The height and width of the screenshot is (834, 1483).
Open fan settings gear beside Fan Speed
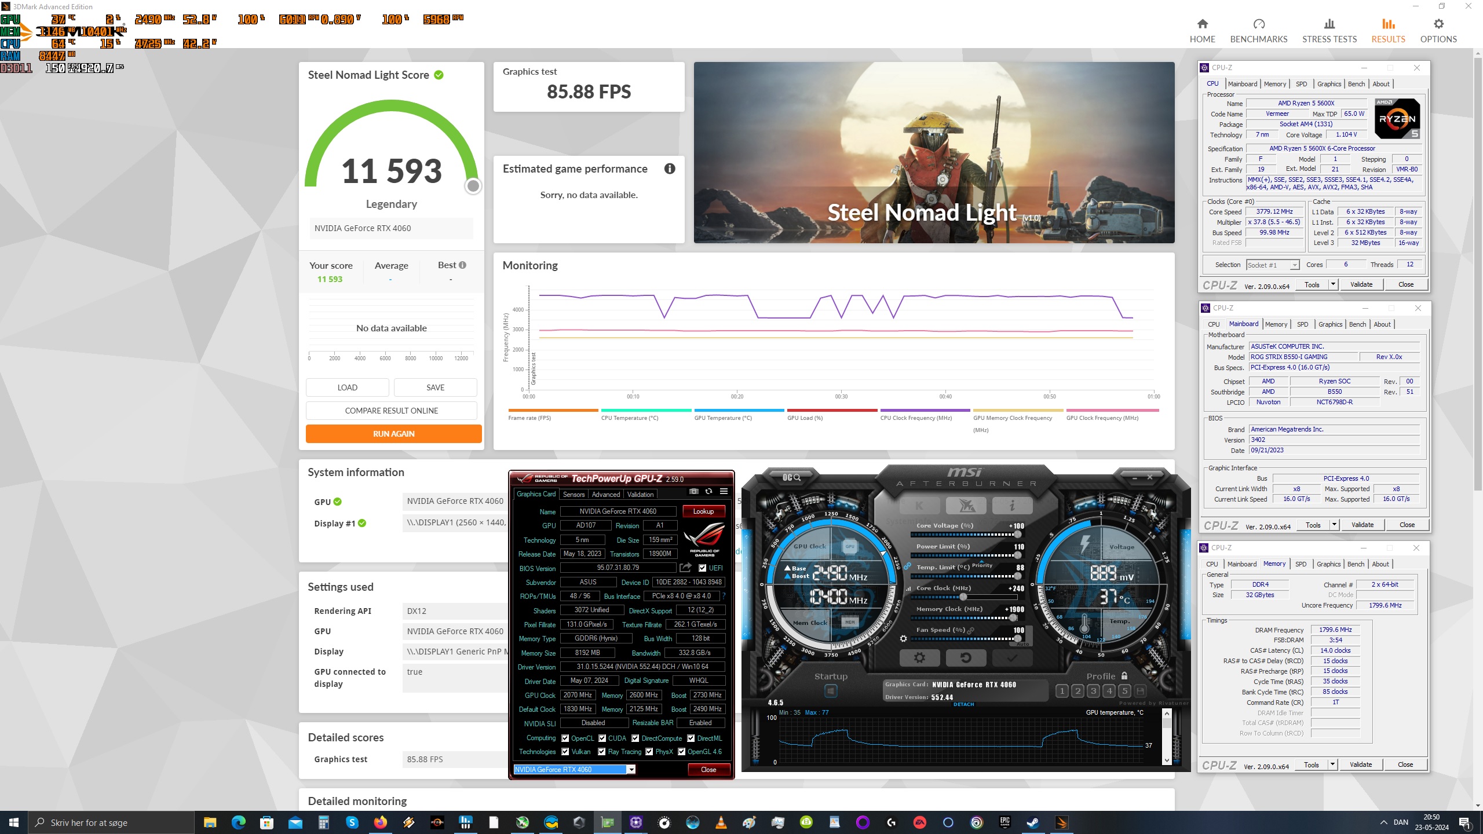pos(903,639)
